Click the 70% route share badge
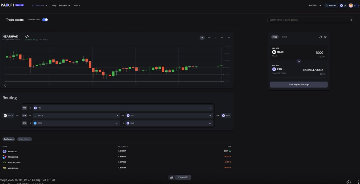Viewport: 360px width, 184px height. click(x=25, y=108)
